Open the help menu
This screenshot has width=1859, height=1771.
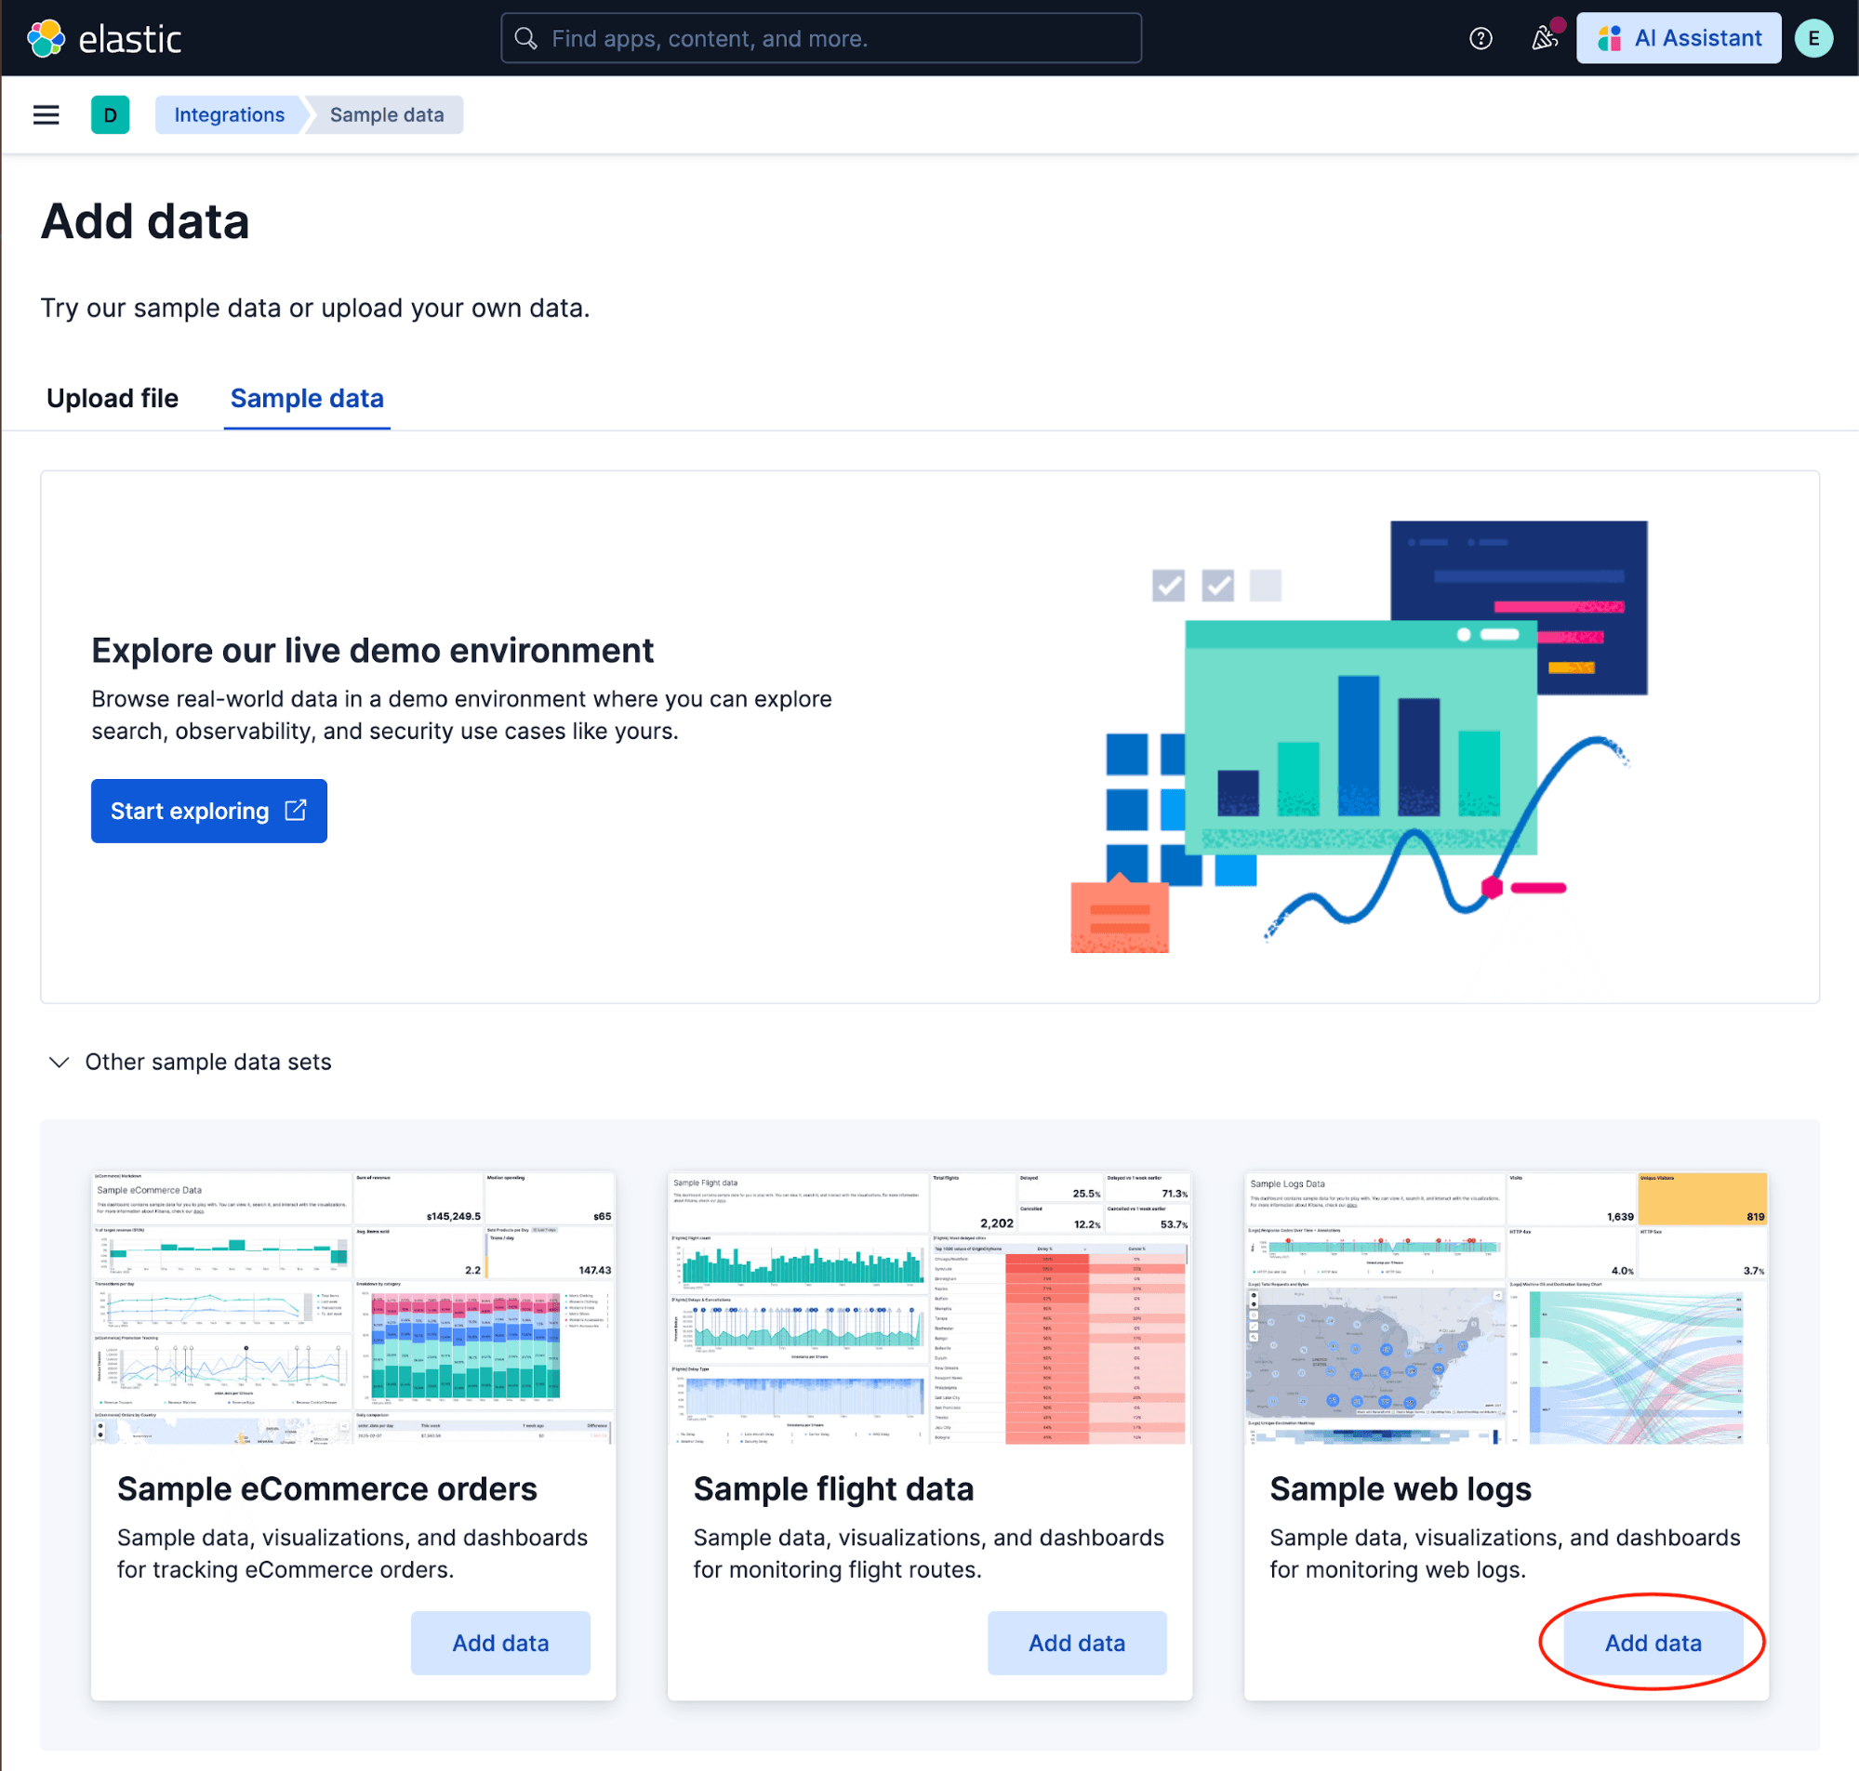[1481, 38]
